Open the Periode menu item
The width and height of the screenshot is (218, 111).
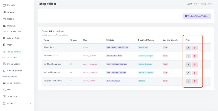pyautogui.click(x=11, y=5)
